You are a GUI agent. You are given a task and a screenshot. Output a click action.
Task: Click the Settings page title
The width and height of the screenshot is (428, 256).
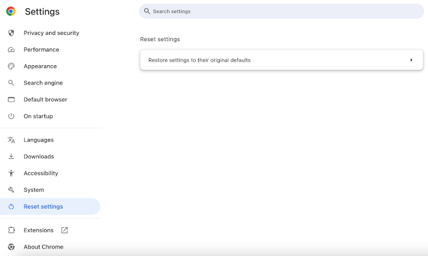pos(42,11)
